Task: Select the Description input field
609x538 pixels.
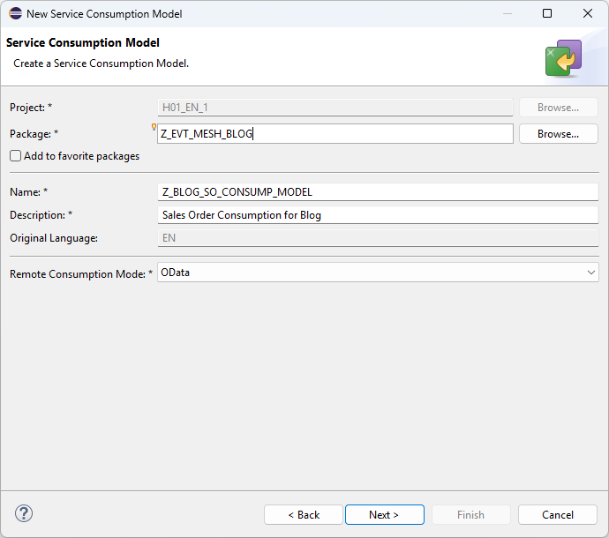Action: (x=377, y=215)
